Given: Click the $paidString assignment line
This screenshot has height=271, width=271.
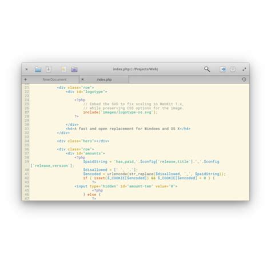Looking at the screenshot, I should pos(151,162).
